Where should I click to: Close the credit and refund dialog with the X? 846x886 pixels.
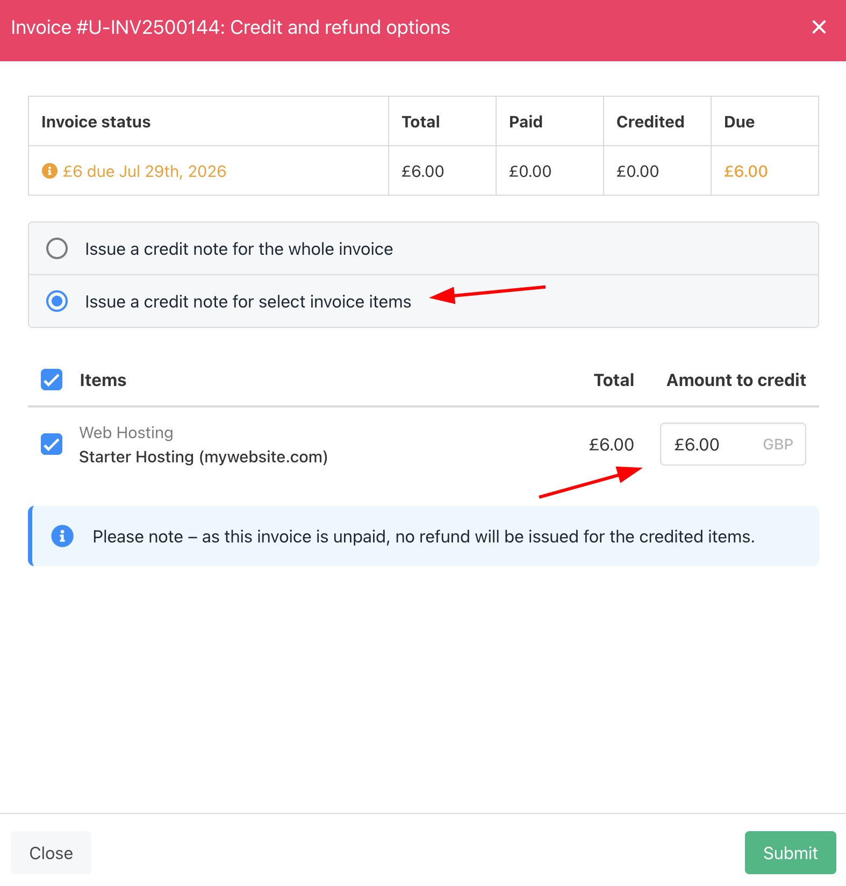(x=819, y=27)
